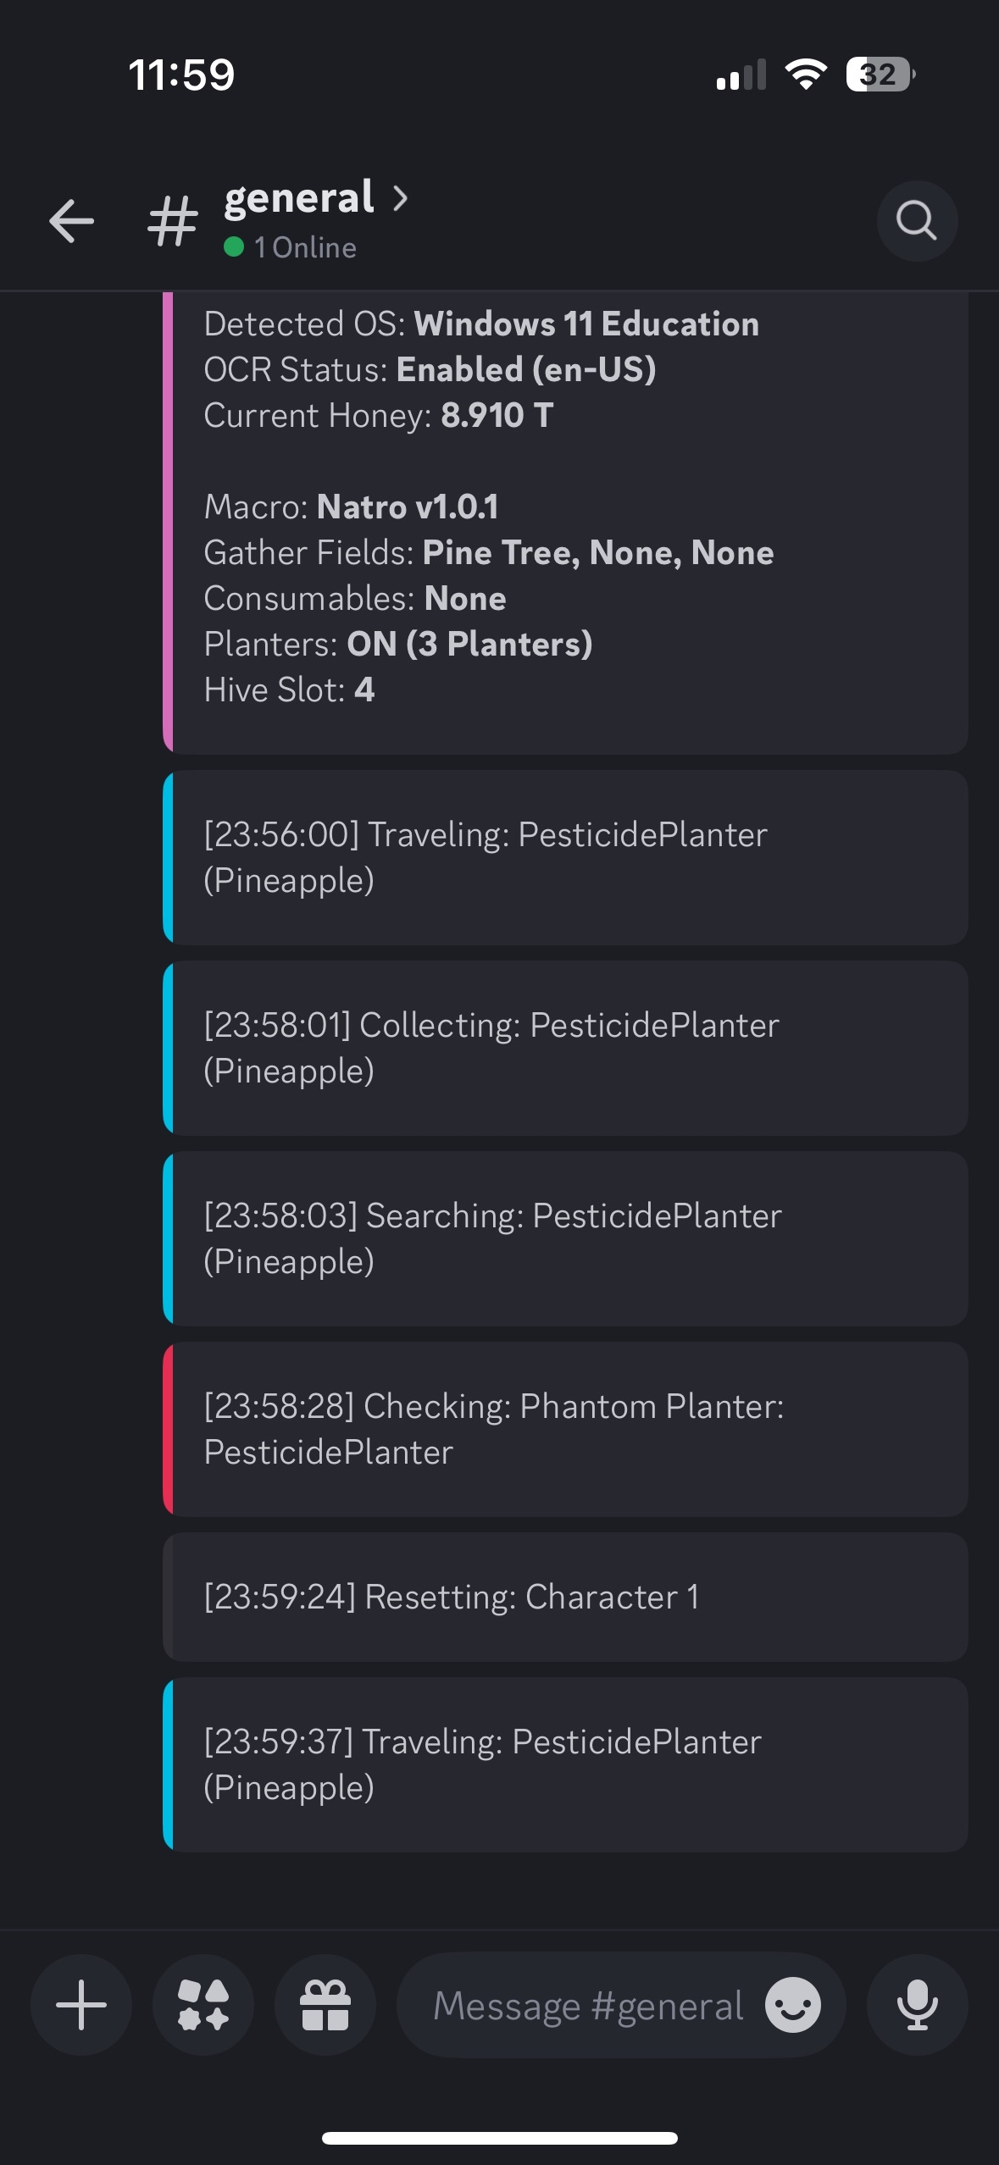Tap the plus attachment icon

pos(81,2005)
